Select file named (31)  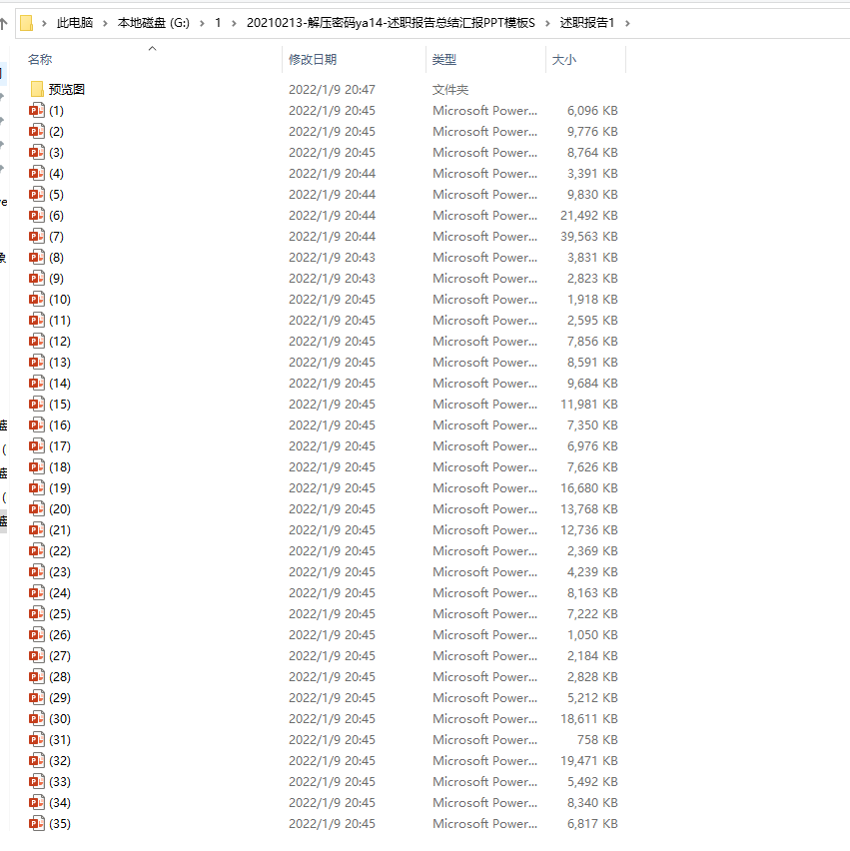point(60,740)
